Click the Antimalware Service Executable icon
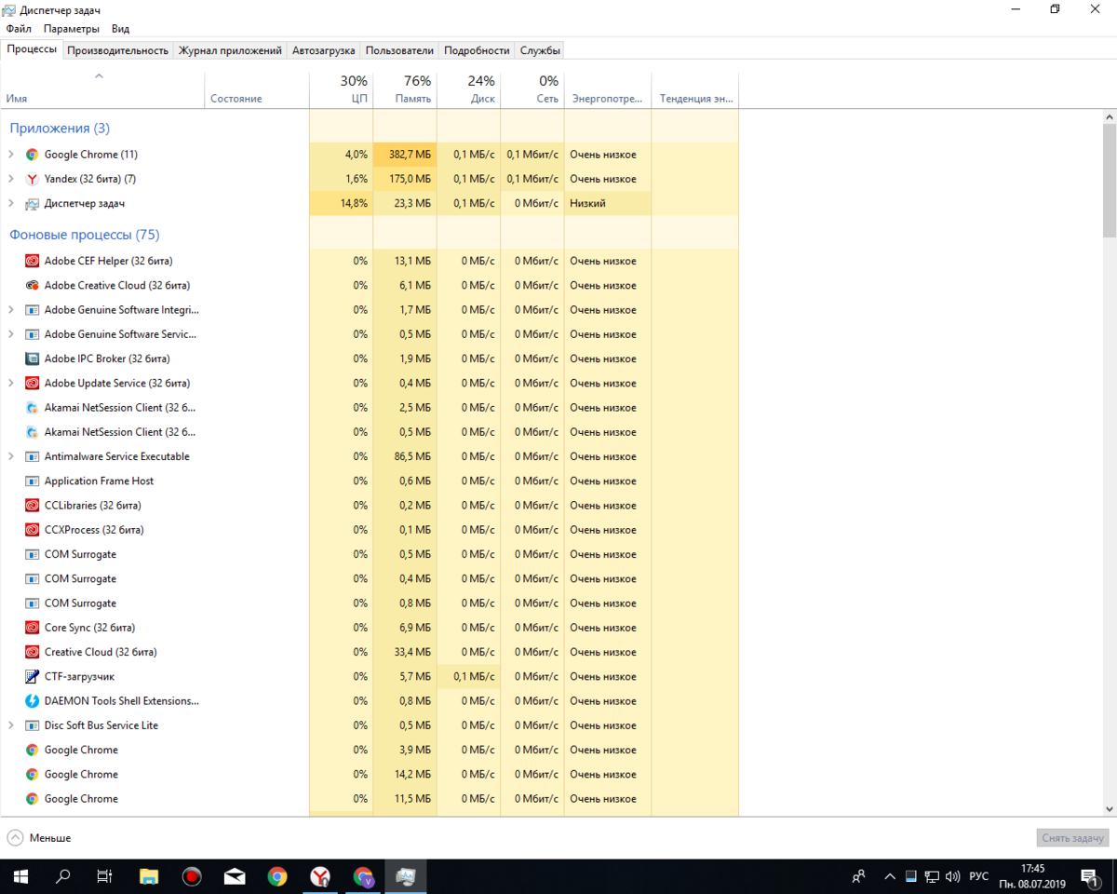This screenshot has height=894, width=1117. [x=32, y=456]
